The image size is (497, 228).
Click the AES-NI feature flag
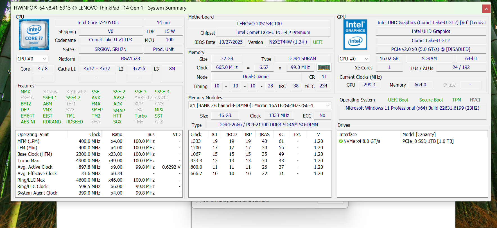click(x=28, y=122)
